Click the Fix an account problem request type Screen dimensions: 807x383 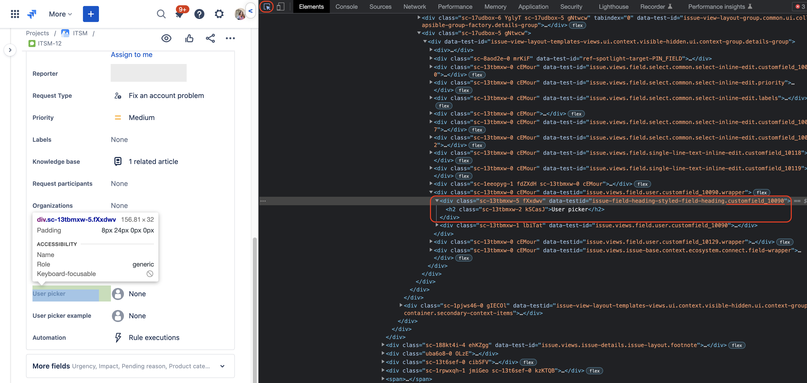[x=166, y=95]
